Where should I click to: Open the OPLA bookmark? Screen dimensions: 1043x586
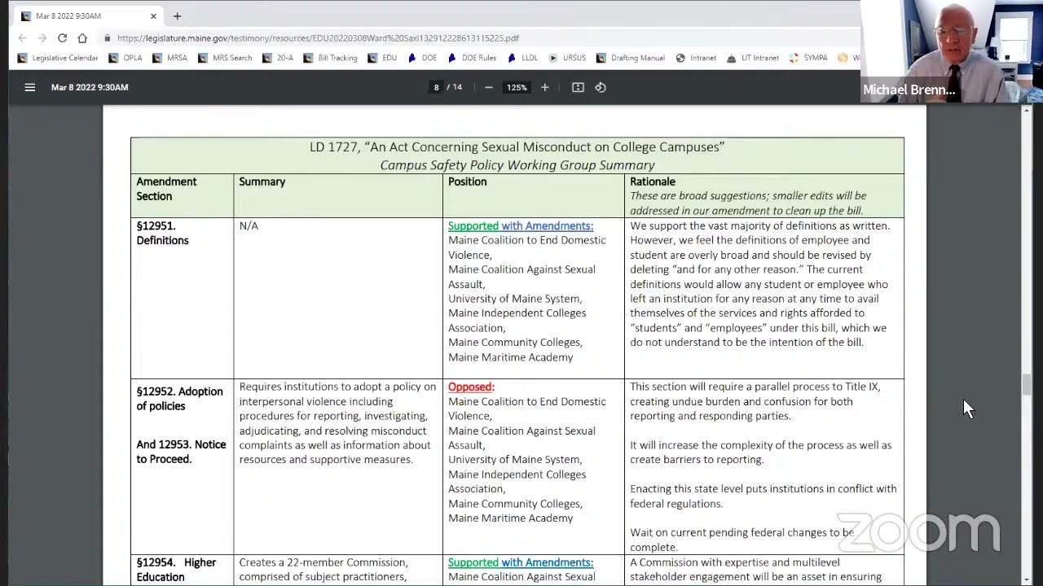point(125,58)
